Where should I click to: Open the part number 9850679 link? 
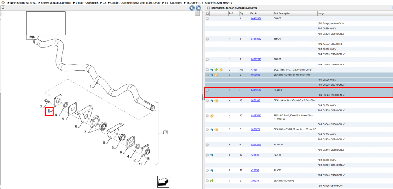(x=255, y=129)
